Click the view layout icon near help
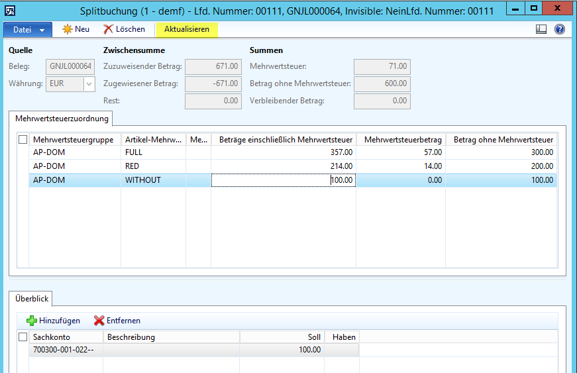577x373 pixels. click(541, 29)
